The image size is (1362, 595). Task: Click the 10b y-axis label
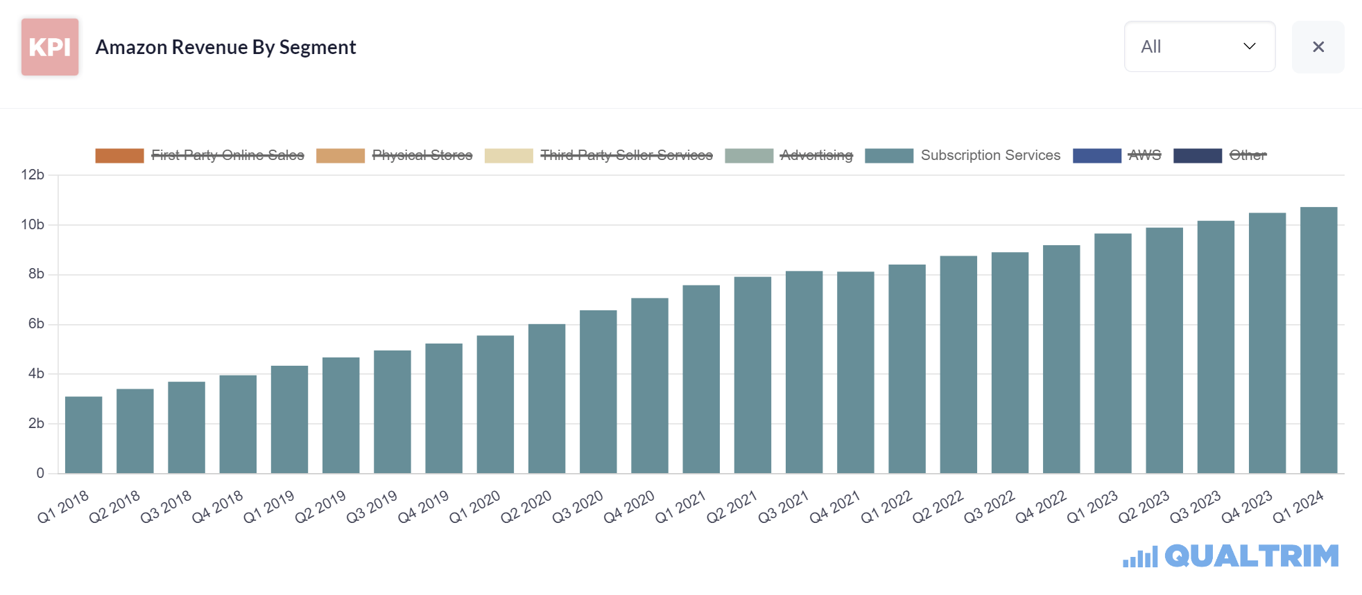tap(33, 224)
